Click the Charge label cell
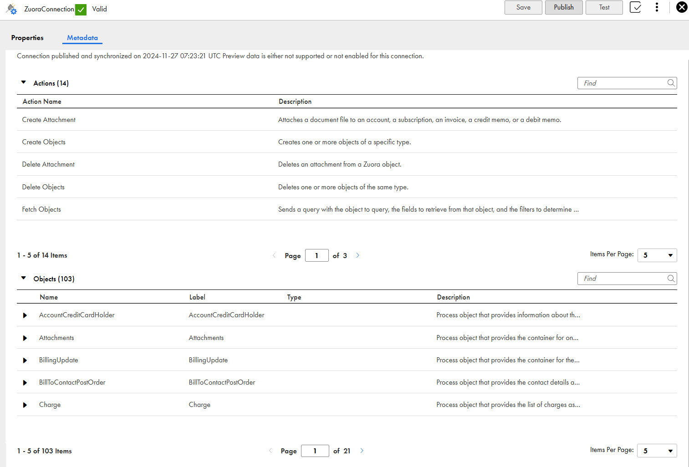689x467 pixels. 199,405
